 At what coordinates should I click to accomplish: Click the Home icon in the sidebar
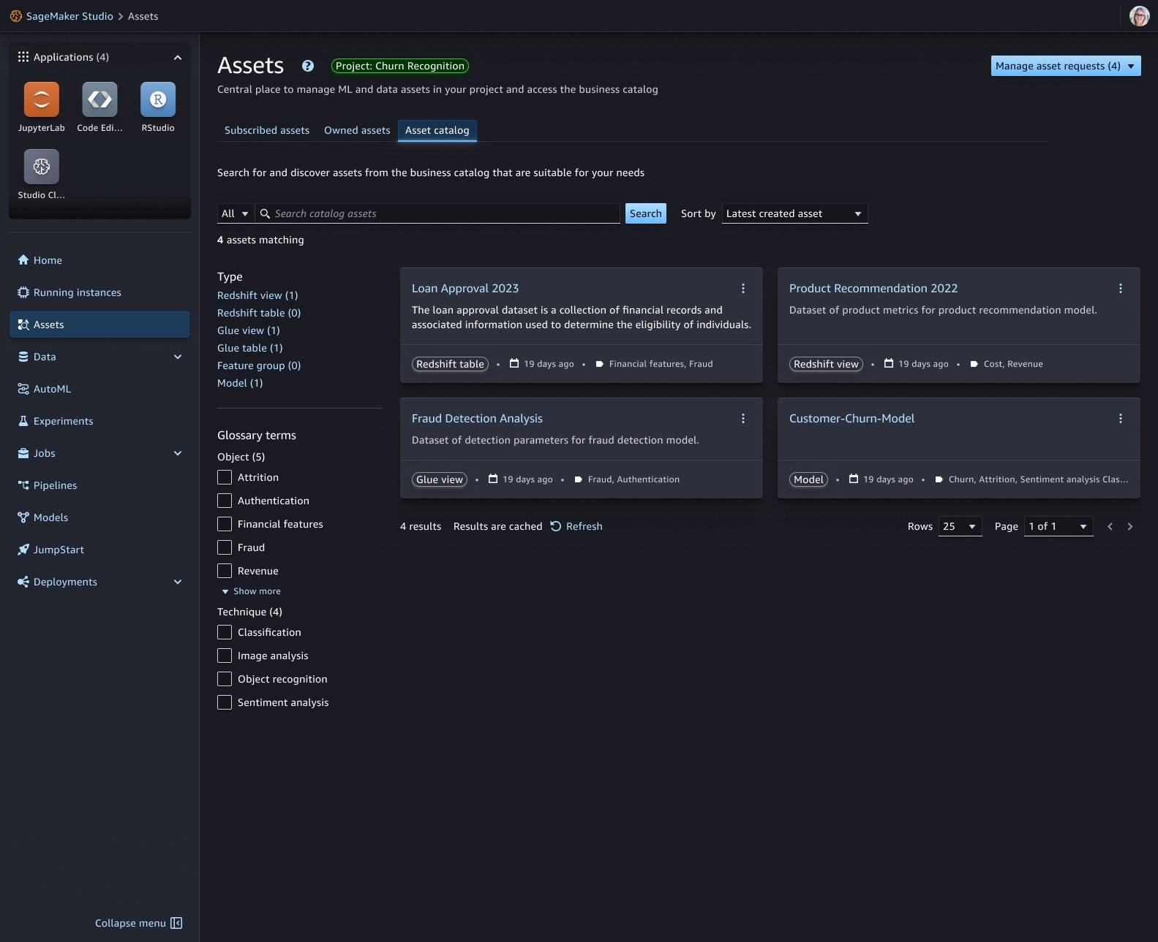(x=23, y=260)
